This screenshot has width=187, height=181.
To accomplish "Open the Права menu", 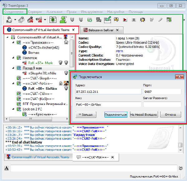I will (x=71, y=12).
